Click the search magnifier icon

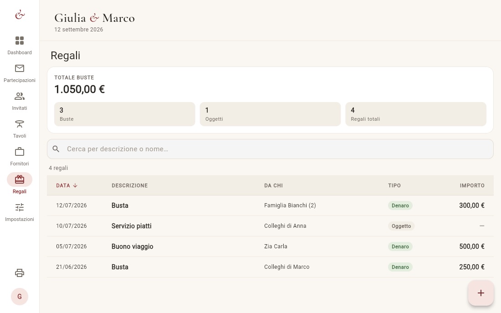(56, 149)
